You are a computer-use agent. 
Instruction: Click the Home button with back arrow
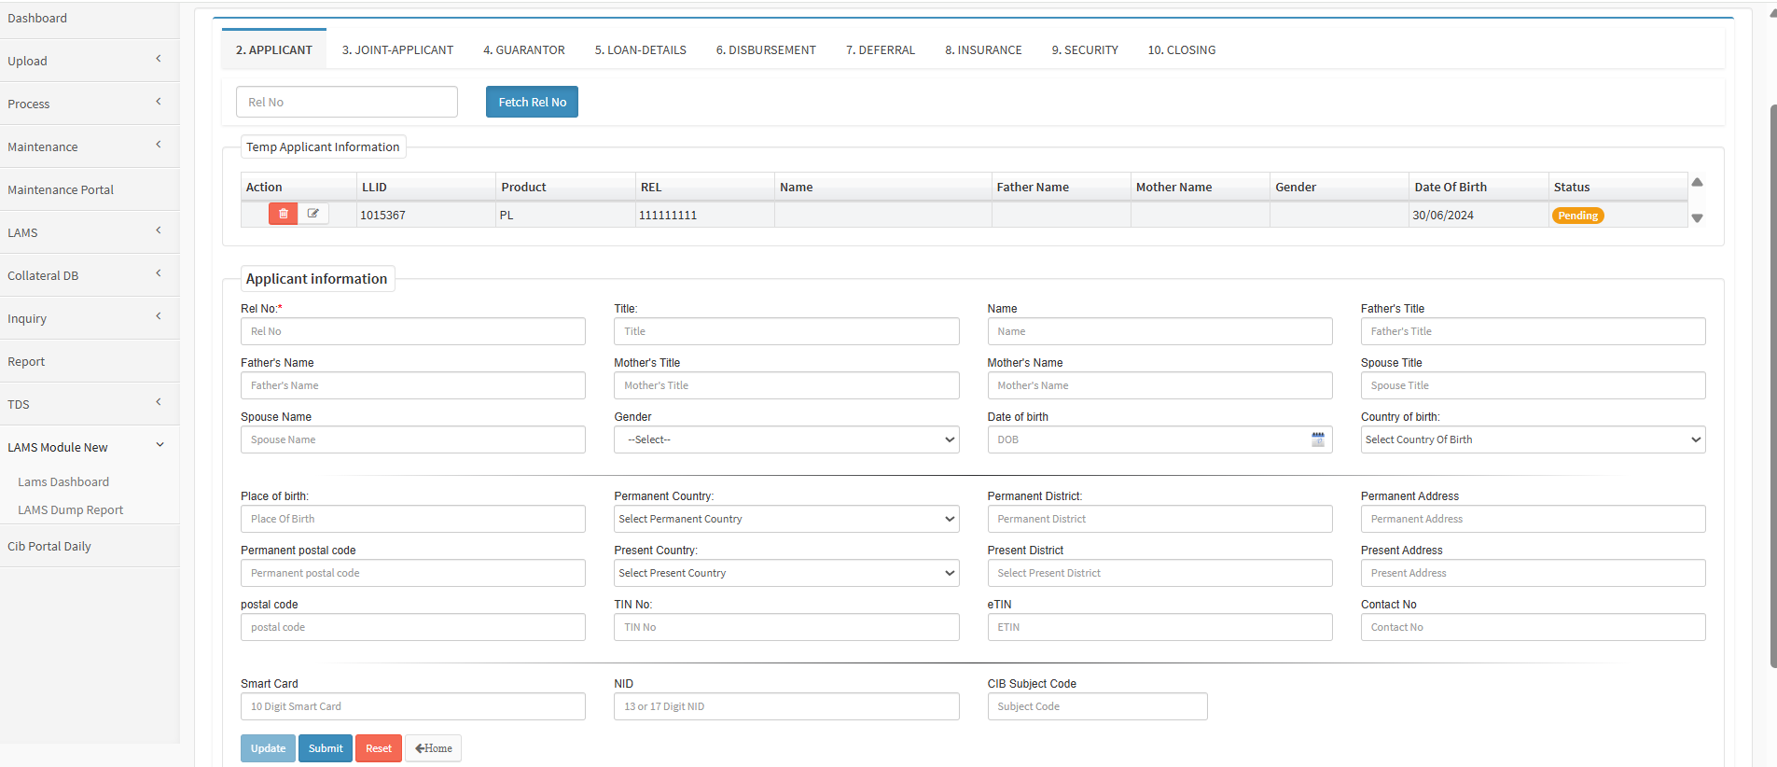pos(433,748)
